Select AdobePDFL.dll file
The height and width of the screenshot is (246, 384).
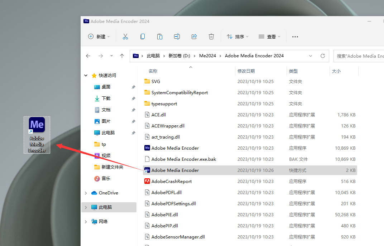(x=167, y=192)
